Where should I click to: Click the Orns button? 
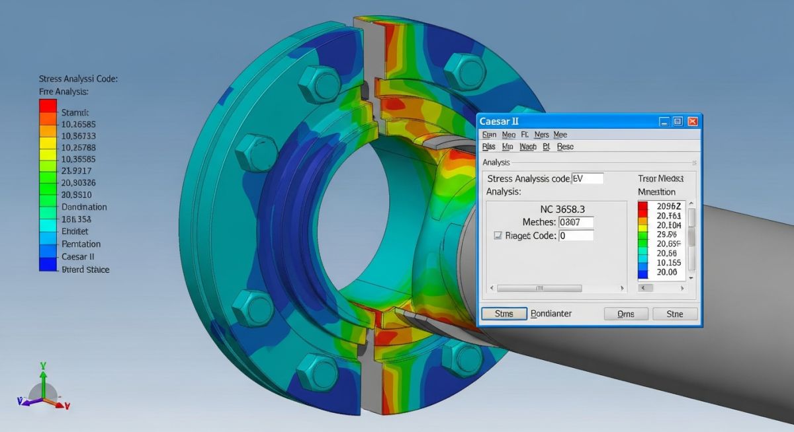[626, 314]
